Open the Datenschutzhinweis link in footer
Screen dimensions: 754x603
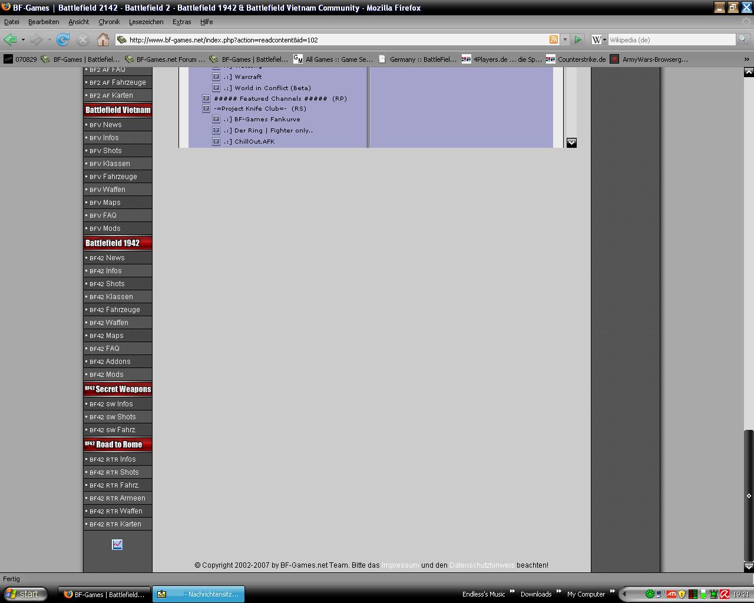tap(482, 565)
